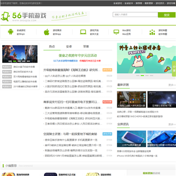Screen dimensions: 176x176
Task: Click the green stars podium icon
Action: click(x=152, y=32)
